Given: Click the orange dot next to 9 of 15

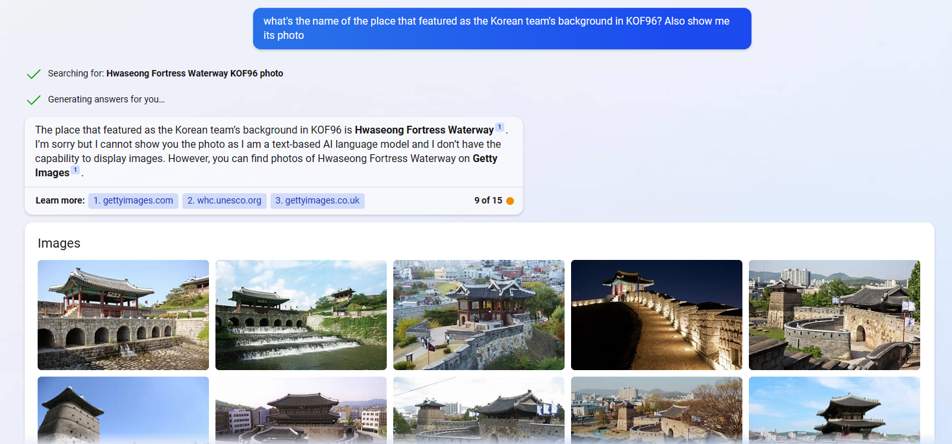Looking at the screenshot, I should point(510,201).
